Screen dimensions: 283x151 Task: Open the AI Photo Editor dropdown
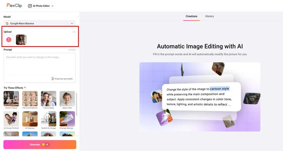pos(41,6)
